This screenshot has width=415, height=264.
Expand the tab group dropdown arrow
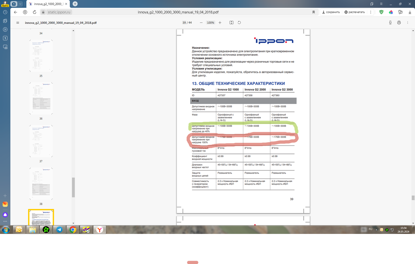(20, 4)
